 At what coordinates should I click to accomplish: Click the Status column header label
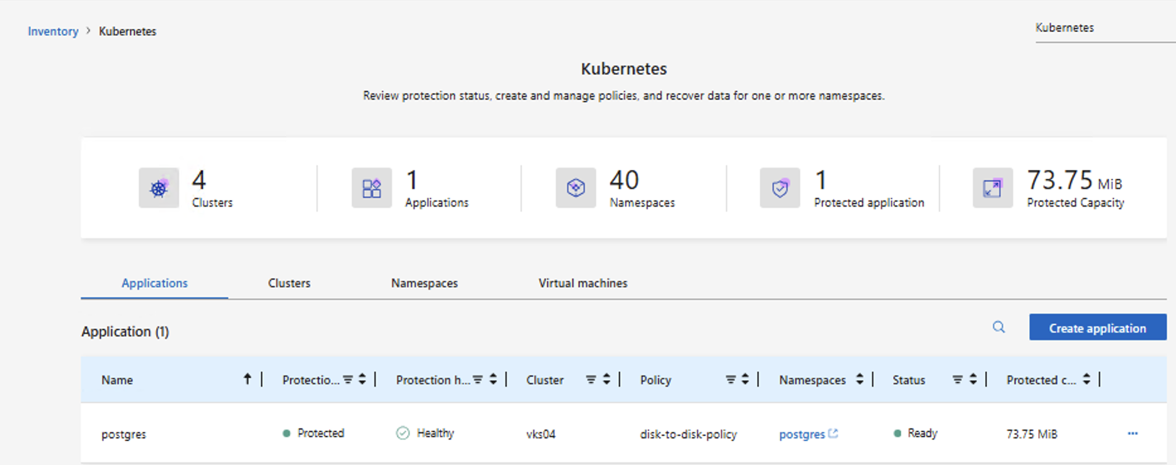tap(909, 380)
